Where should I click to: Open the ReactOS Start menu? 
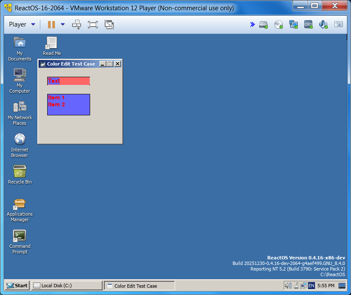[17, 286]
